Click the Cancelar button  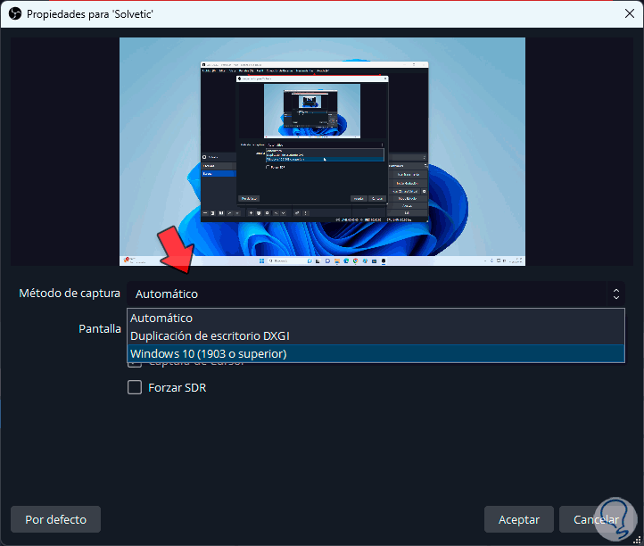(x=596, y=519)
